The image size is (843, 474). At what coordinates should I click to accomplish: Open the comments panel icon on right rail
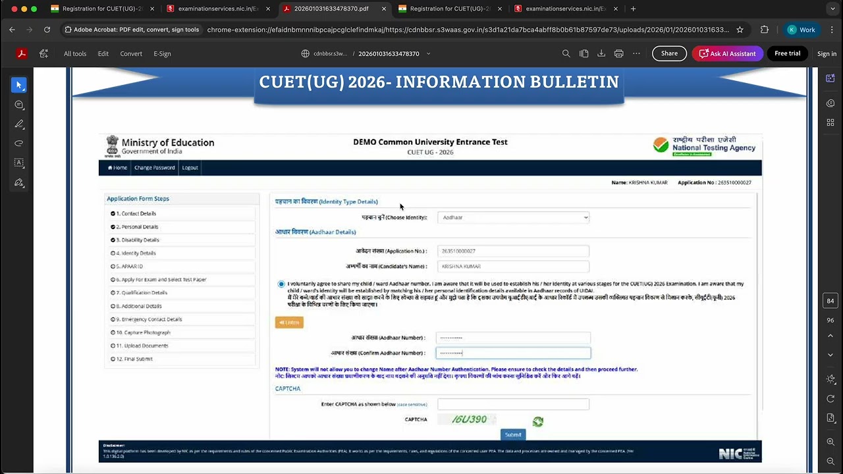coord(830,103)
